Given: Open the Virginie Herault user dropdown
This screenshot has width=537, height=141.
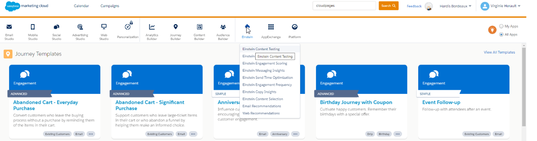Looking at the screenshot, I should (x=506, y=6).
